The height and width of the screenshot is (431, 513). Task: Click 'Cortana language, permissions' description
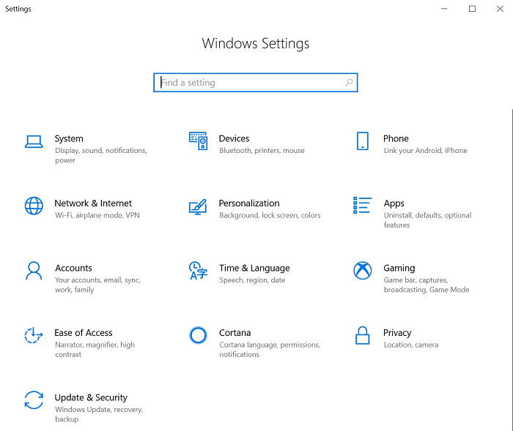(x=270, y=349)
